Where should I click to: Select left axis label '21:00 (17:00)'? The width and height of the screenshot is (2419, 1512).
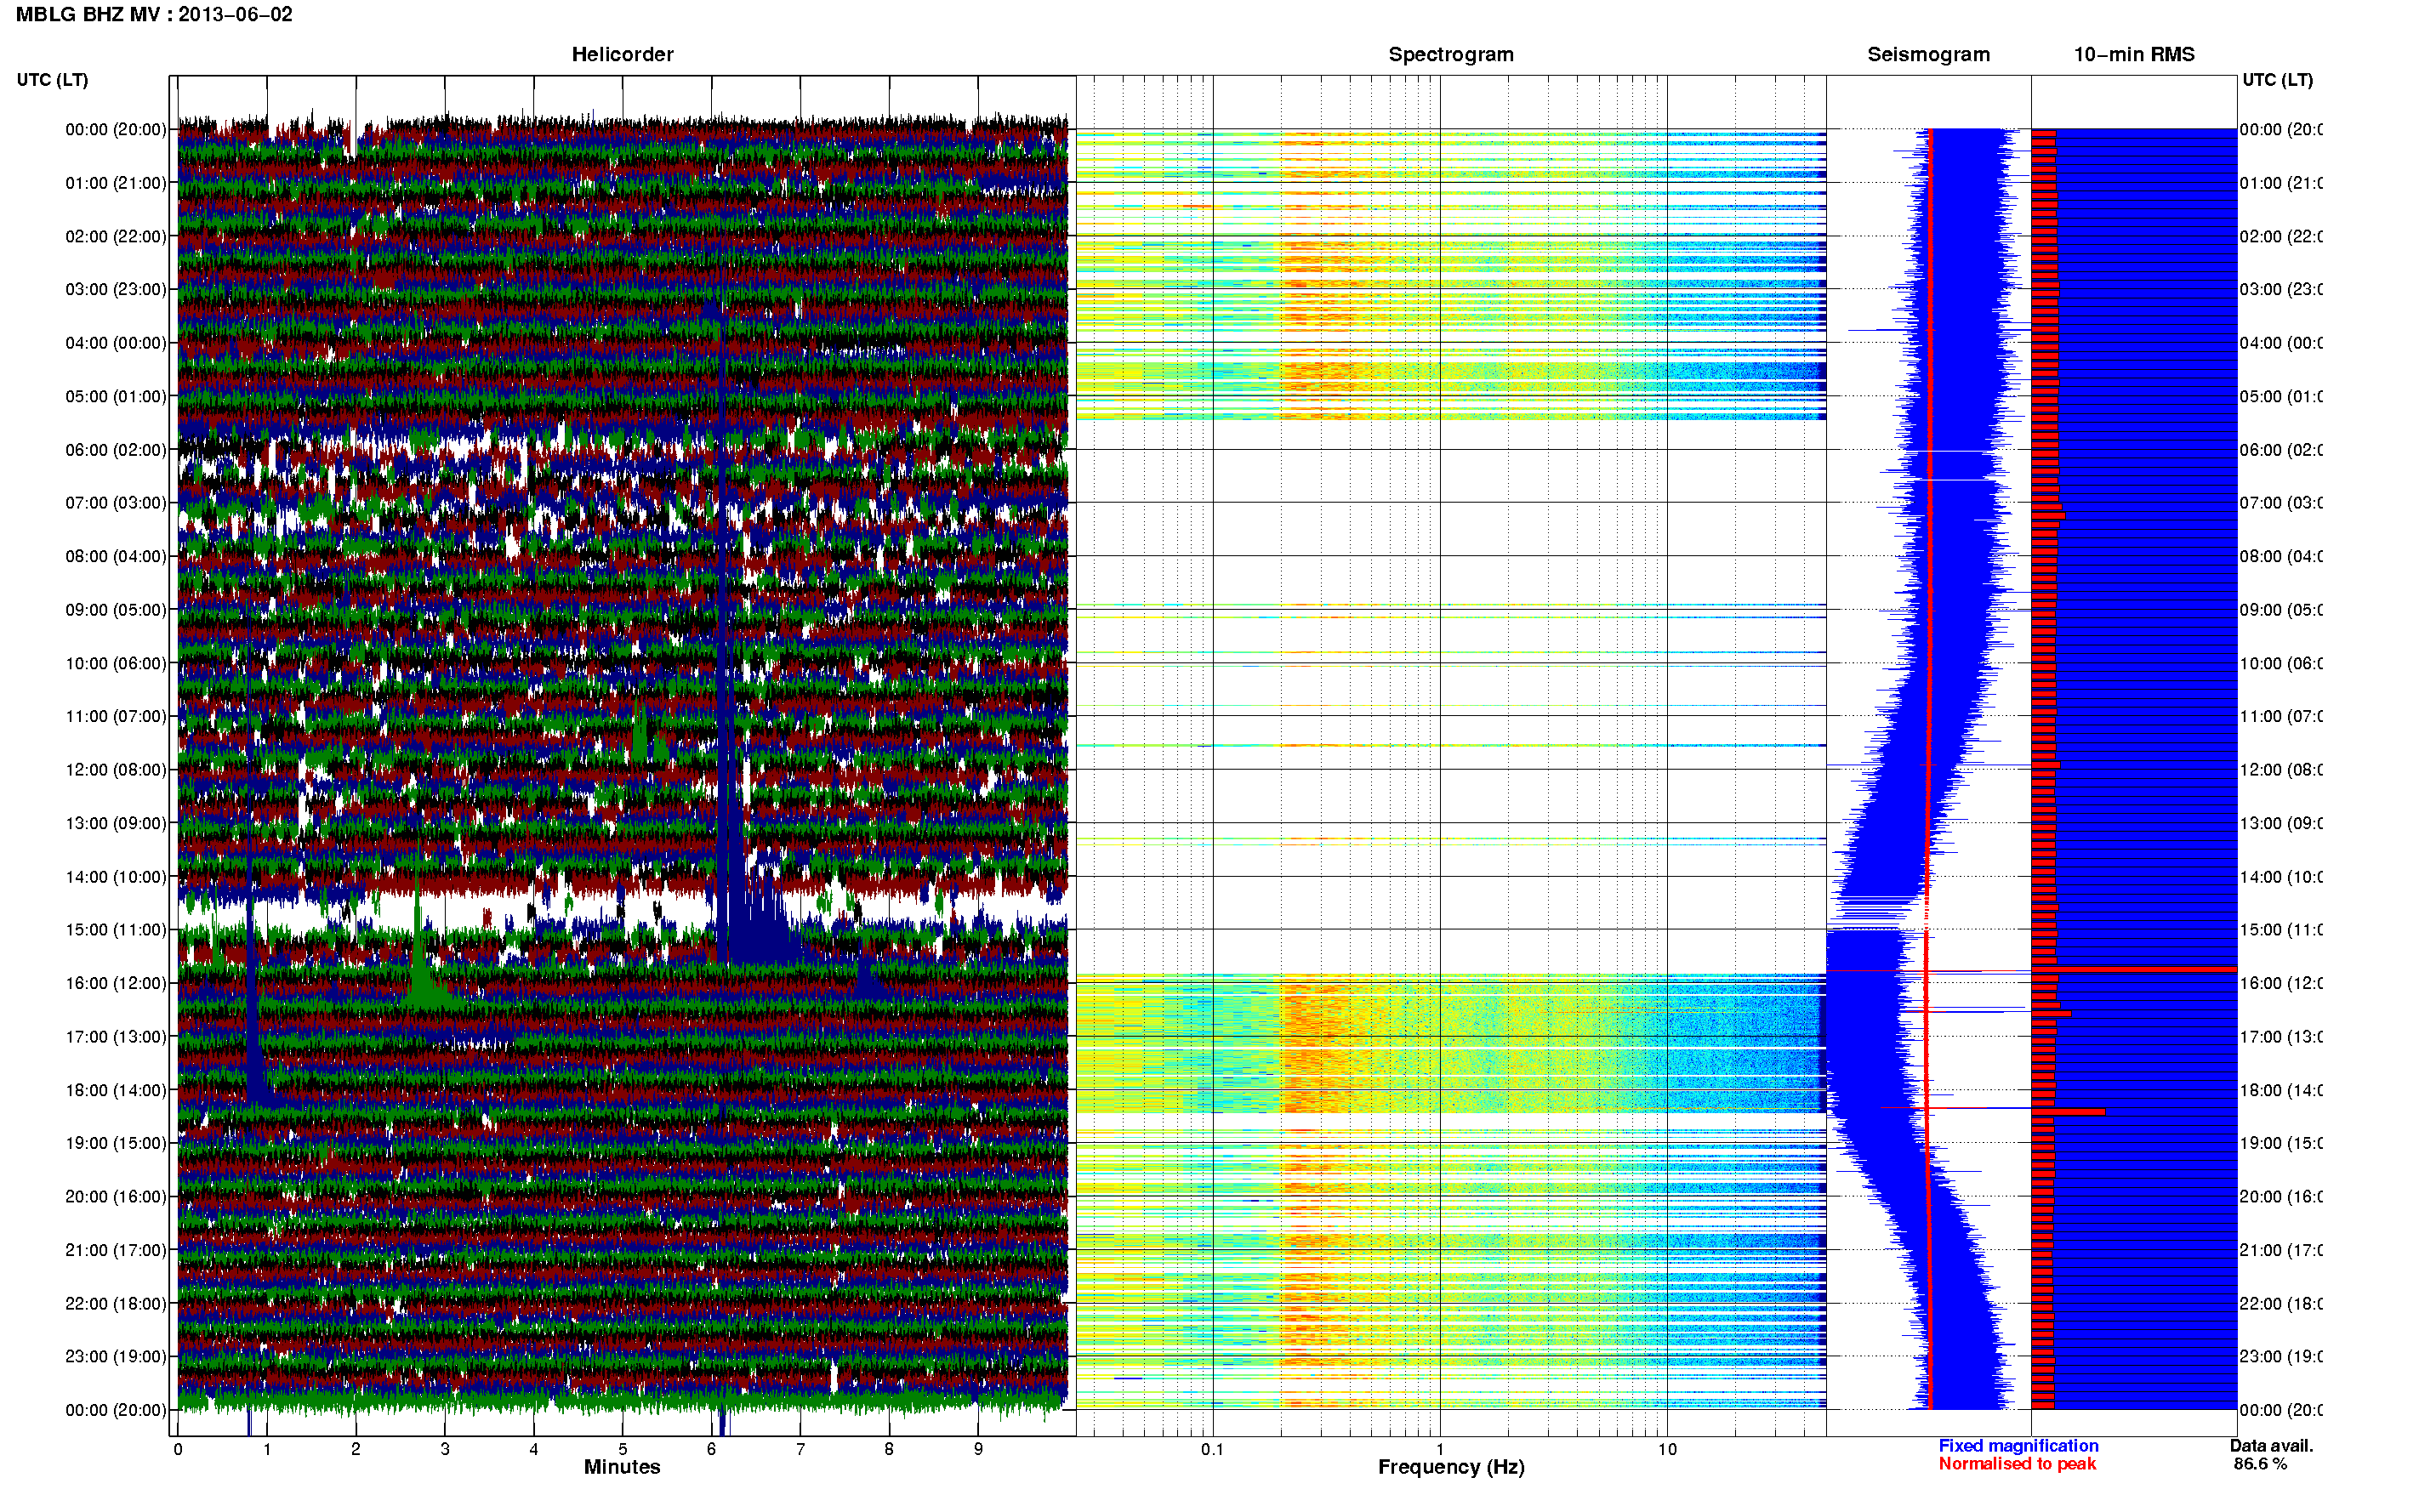point(116,1251)
